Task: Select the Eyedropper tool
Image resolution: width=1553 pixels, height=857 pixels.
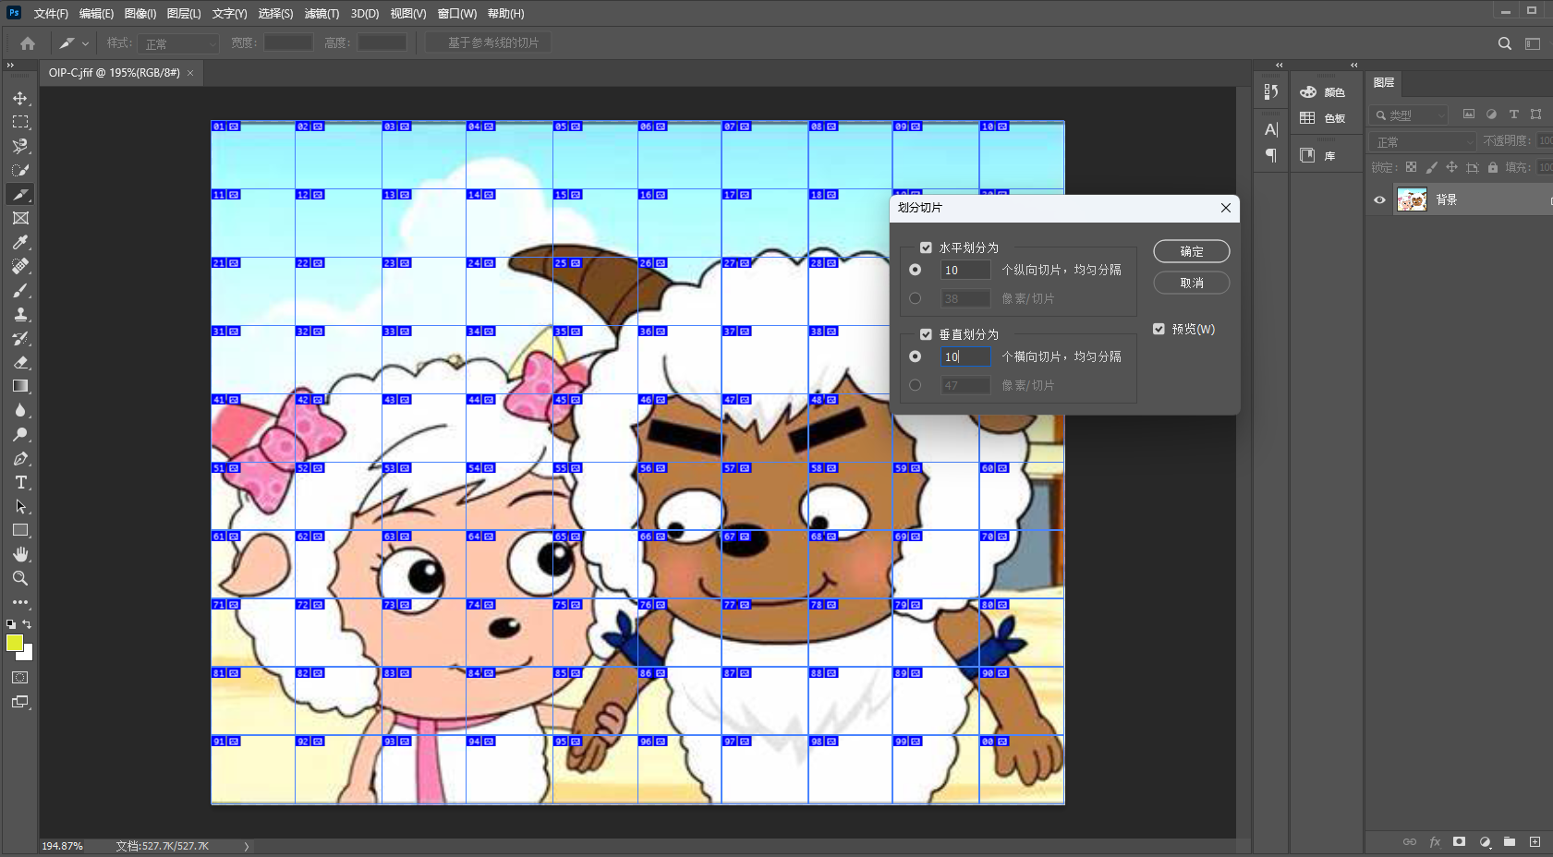Action: pos(20,242)
